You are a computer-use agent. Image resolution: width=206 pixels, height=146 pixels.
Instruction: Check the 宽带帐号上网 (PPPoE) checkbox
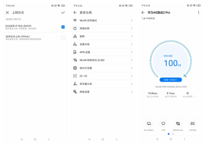pyautogui.click(x=63, y=38)
